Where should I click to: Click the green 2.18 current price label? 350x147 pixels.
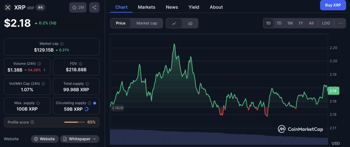point(334,91)
